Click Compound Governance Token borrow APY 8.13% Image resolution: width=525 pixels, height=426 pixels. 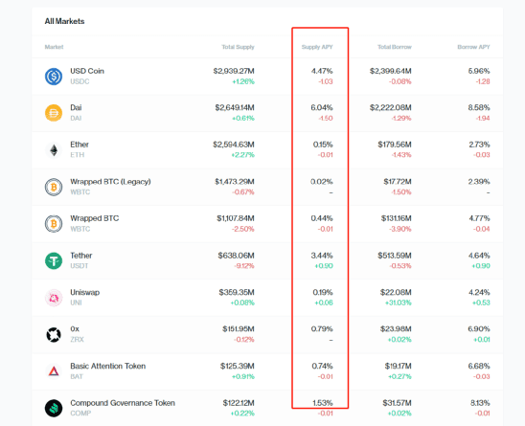[x=480, y=403]
